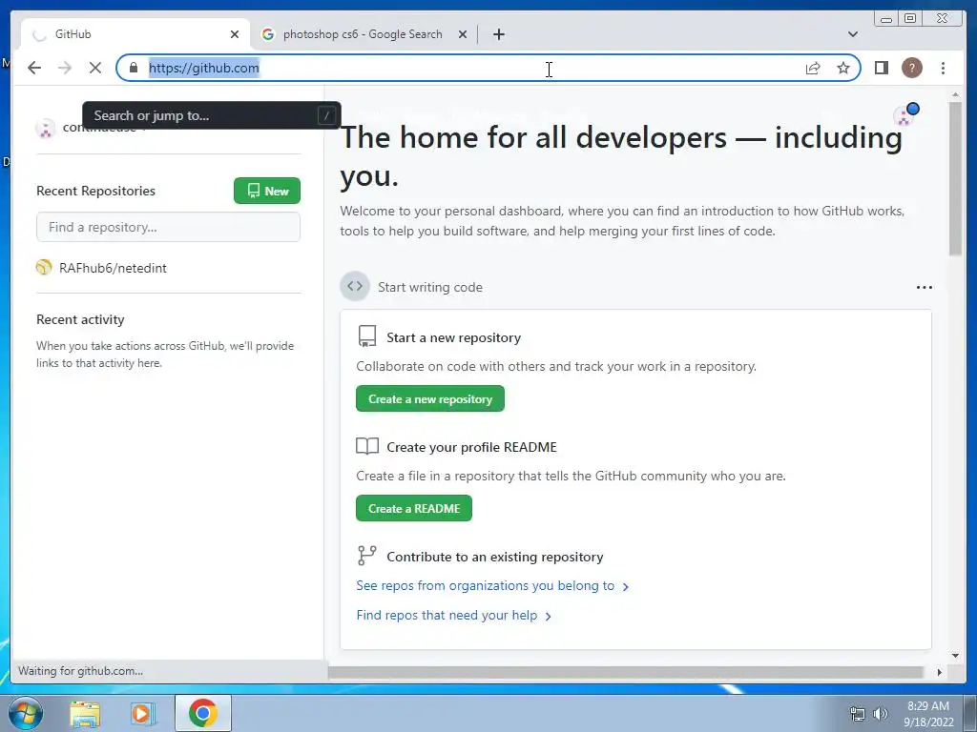Image resolution: width=977 pixels, height=732 pixels.
Task: Open the Chrome three-dot menu
Action: pos(943,68)
